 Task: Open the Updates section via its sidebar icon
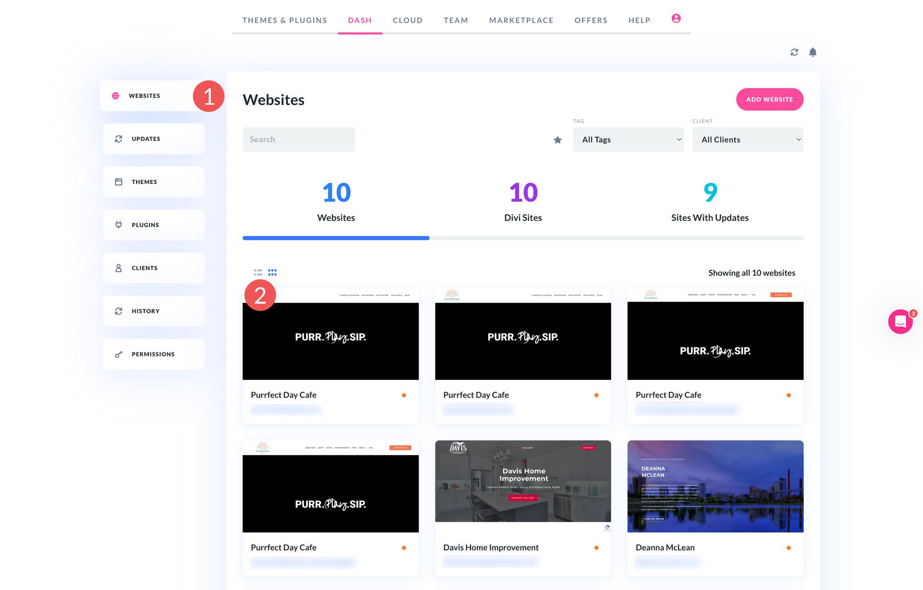pos(118,138)
